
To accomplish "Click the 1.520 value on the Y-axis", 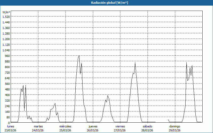I will [6, 16].
